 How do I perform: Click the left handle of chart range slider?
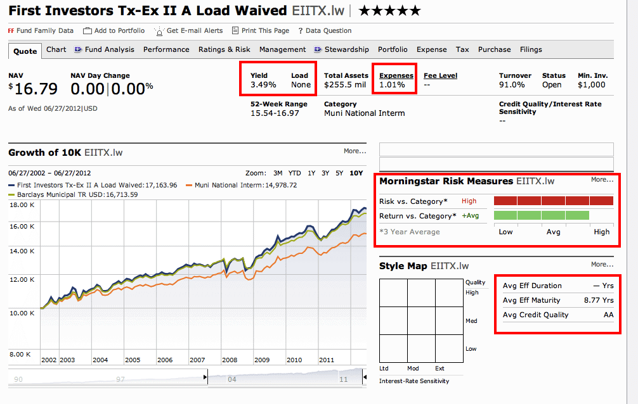pyautogui.click(x=206, y=377)
